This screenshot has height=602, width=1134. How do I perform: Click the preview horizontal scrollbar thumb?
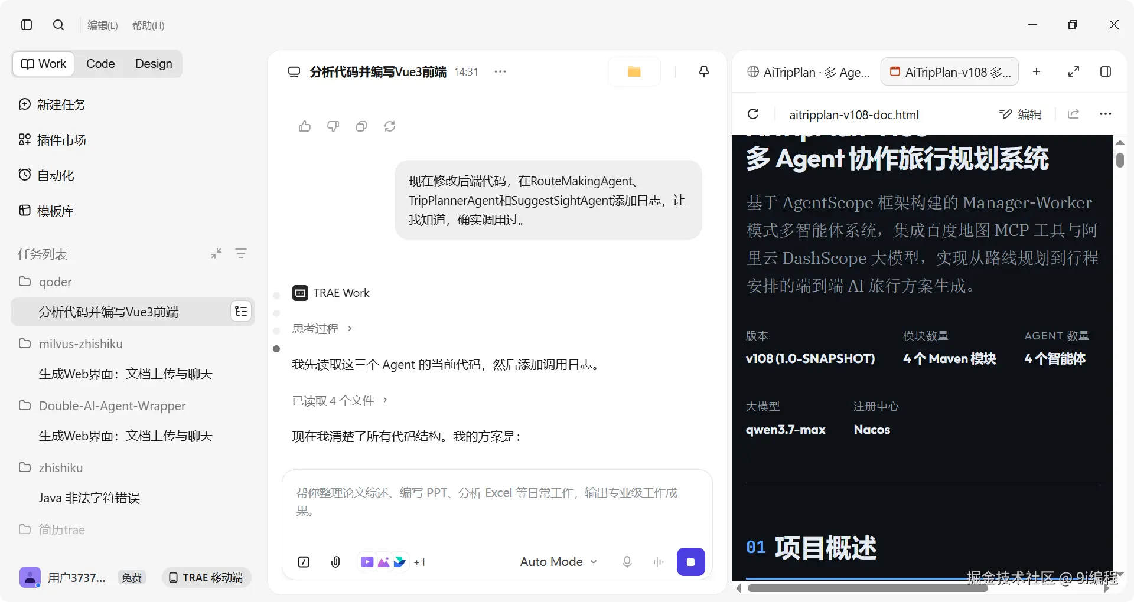[x=868, y=588]
